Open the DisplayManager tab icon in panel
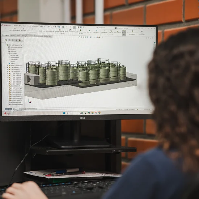This screenshot has height=199, width=199. 20,40
